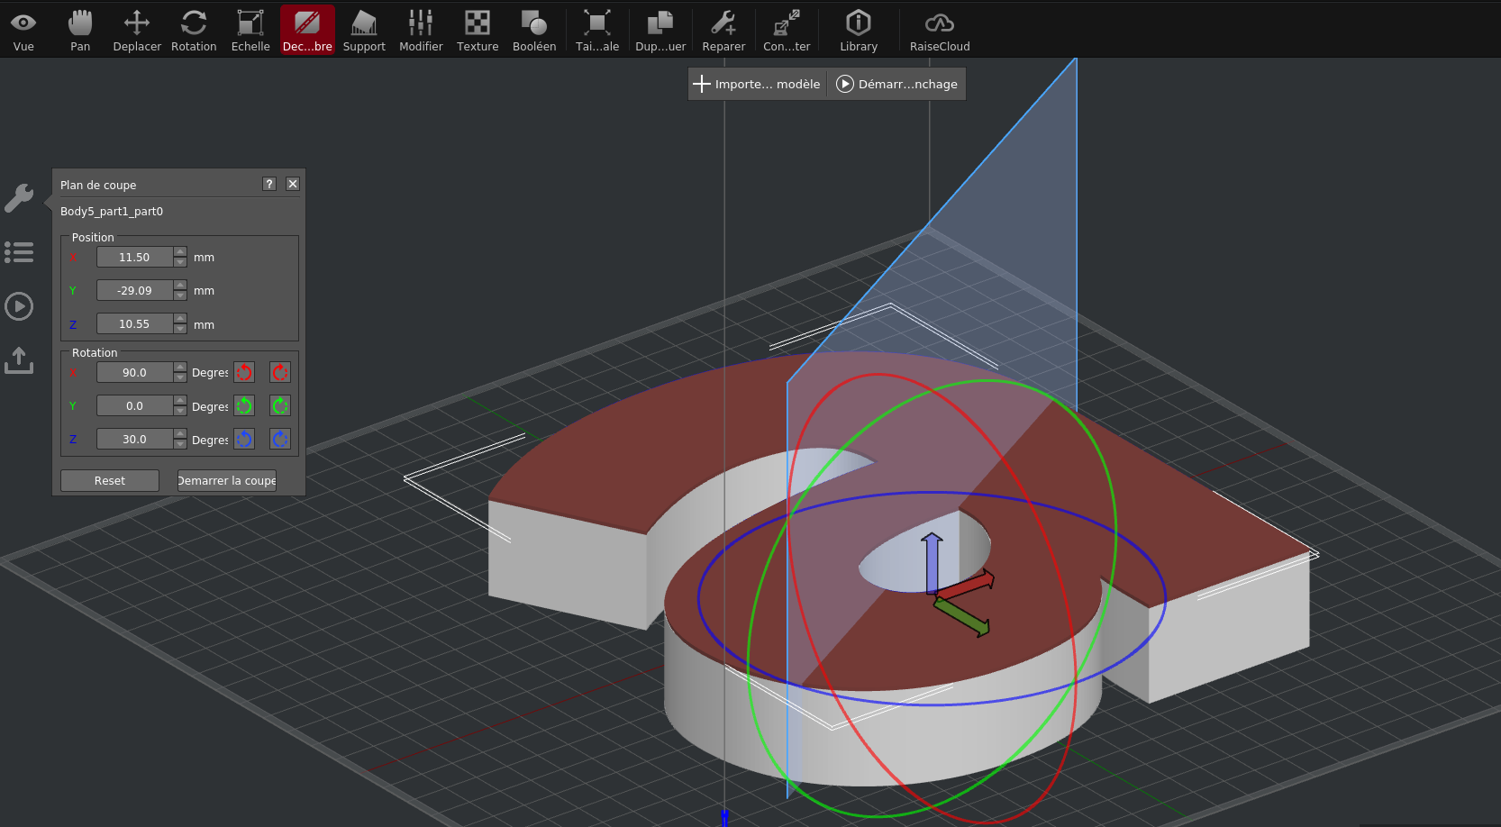Viewport: 1501px width, 827px height.
Task: Increase Rotation X value with up stepper
Action: point(180,368)
